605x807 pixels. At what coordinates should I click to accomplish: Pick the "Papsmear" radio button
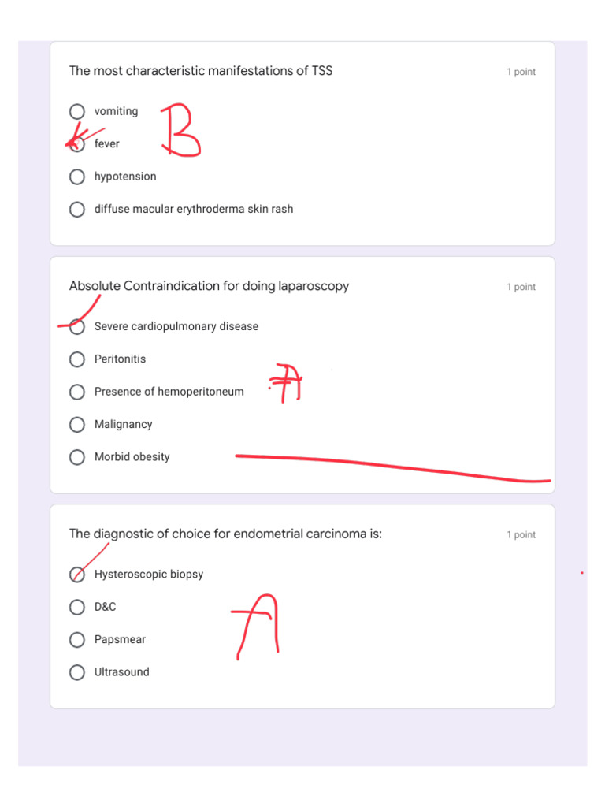pyautogui.click(x=77, y=640)
